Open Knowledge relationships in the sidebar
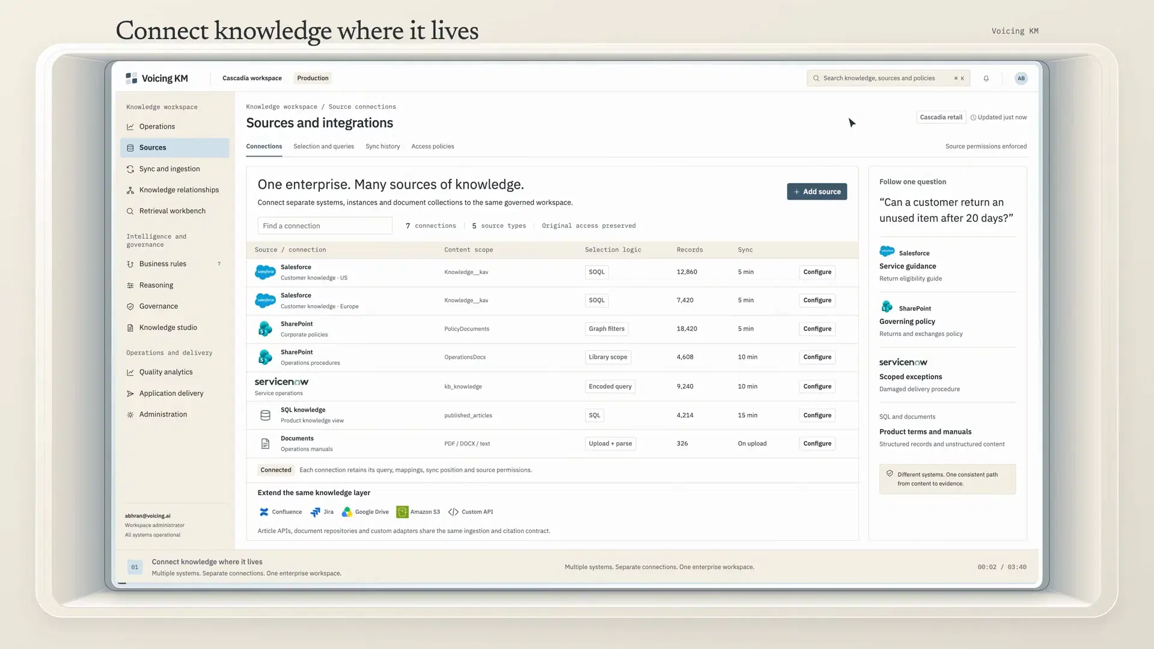 click(174, 190)
